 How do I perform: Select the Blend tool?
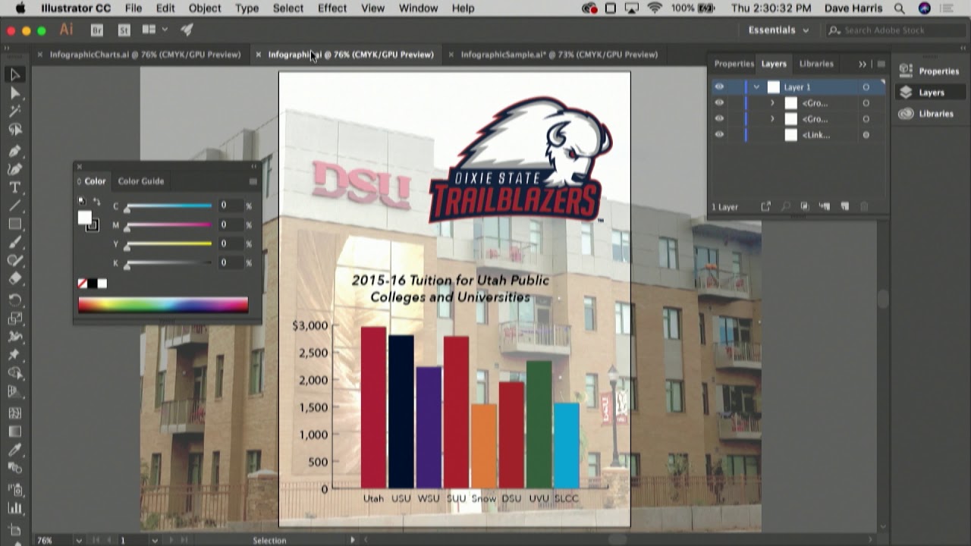tap(15, 469)
